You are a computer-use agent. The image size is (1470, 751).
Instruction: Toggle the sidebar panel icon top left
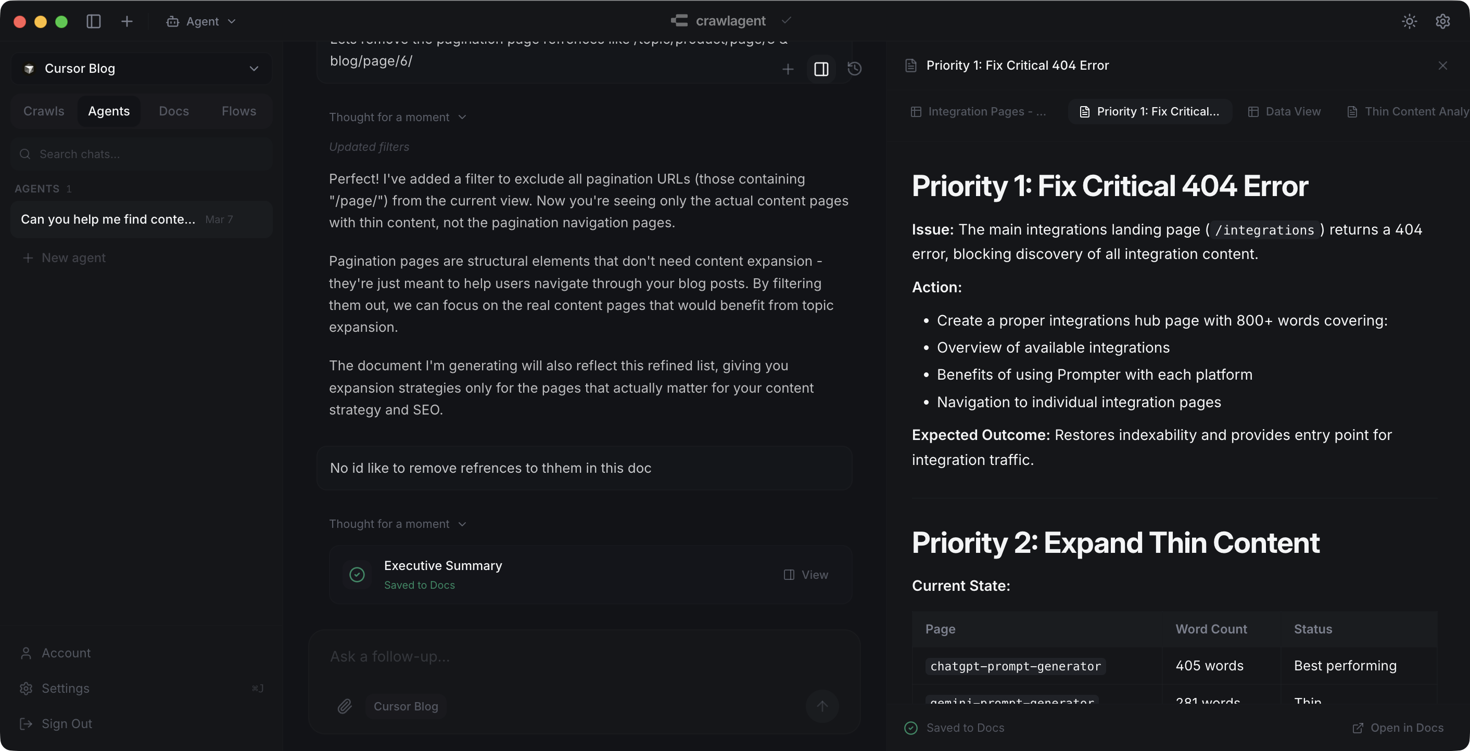tap(93, 21)
